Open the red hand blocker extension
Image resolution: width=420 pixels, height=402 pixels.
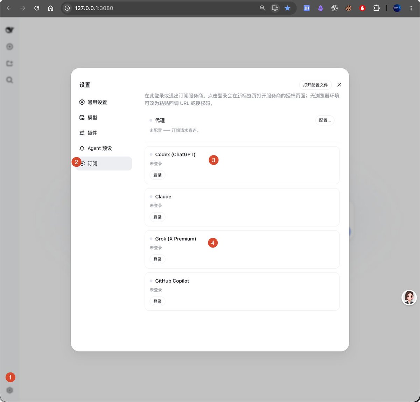click(x=363, y=8)
